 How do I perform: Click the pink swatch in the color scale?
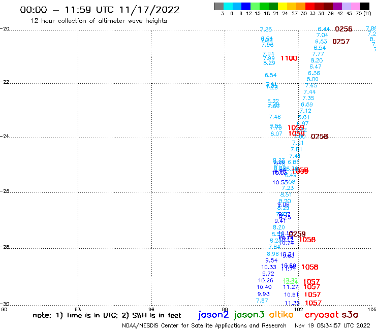pos(356,6)
